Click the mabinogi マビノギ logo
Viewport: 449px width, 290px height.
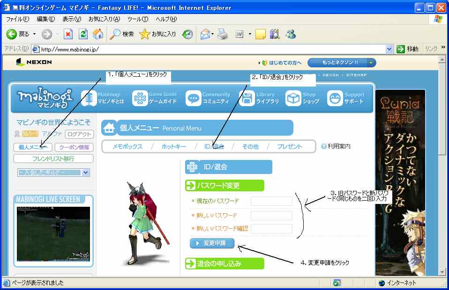click(x=45, y=98)
